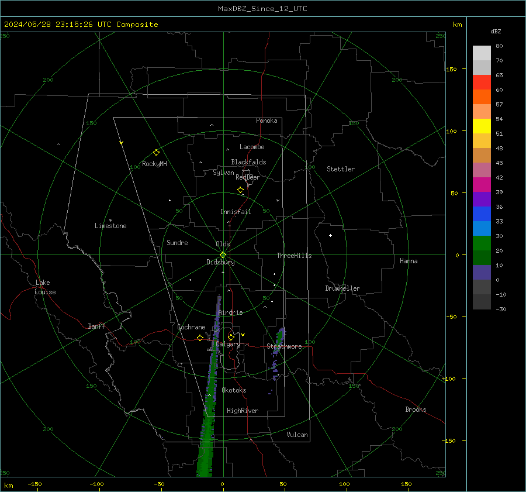This screenshot has height=492, width=526.
Task: Click the Strathmore label
Action: click(284, 346)
